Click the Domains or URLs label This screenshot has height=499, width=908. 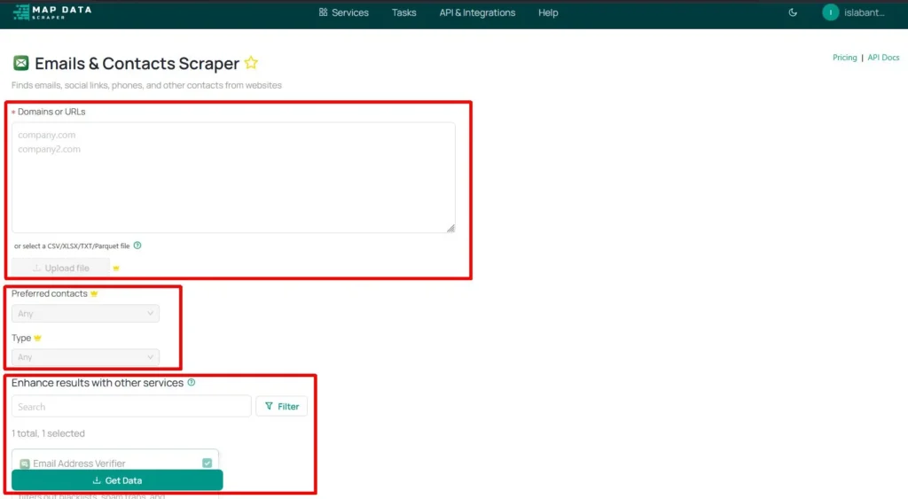point(51,112)
